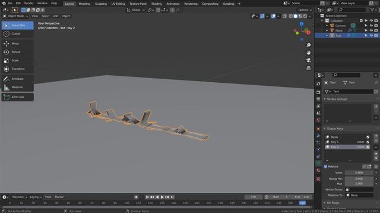Activate the Measure tool
Viewport: 380px width, 213px height.
17,87
